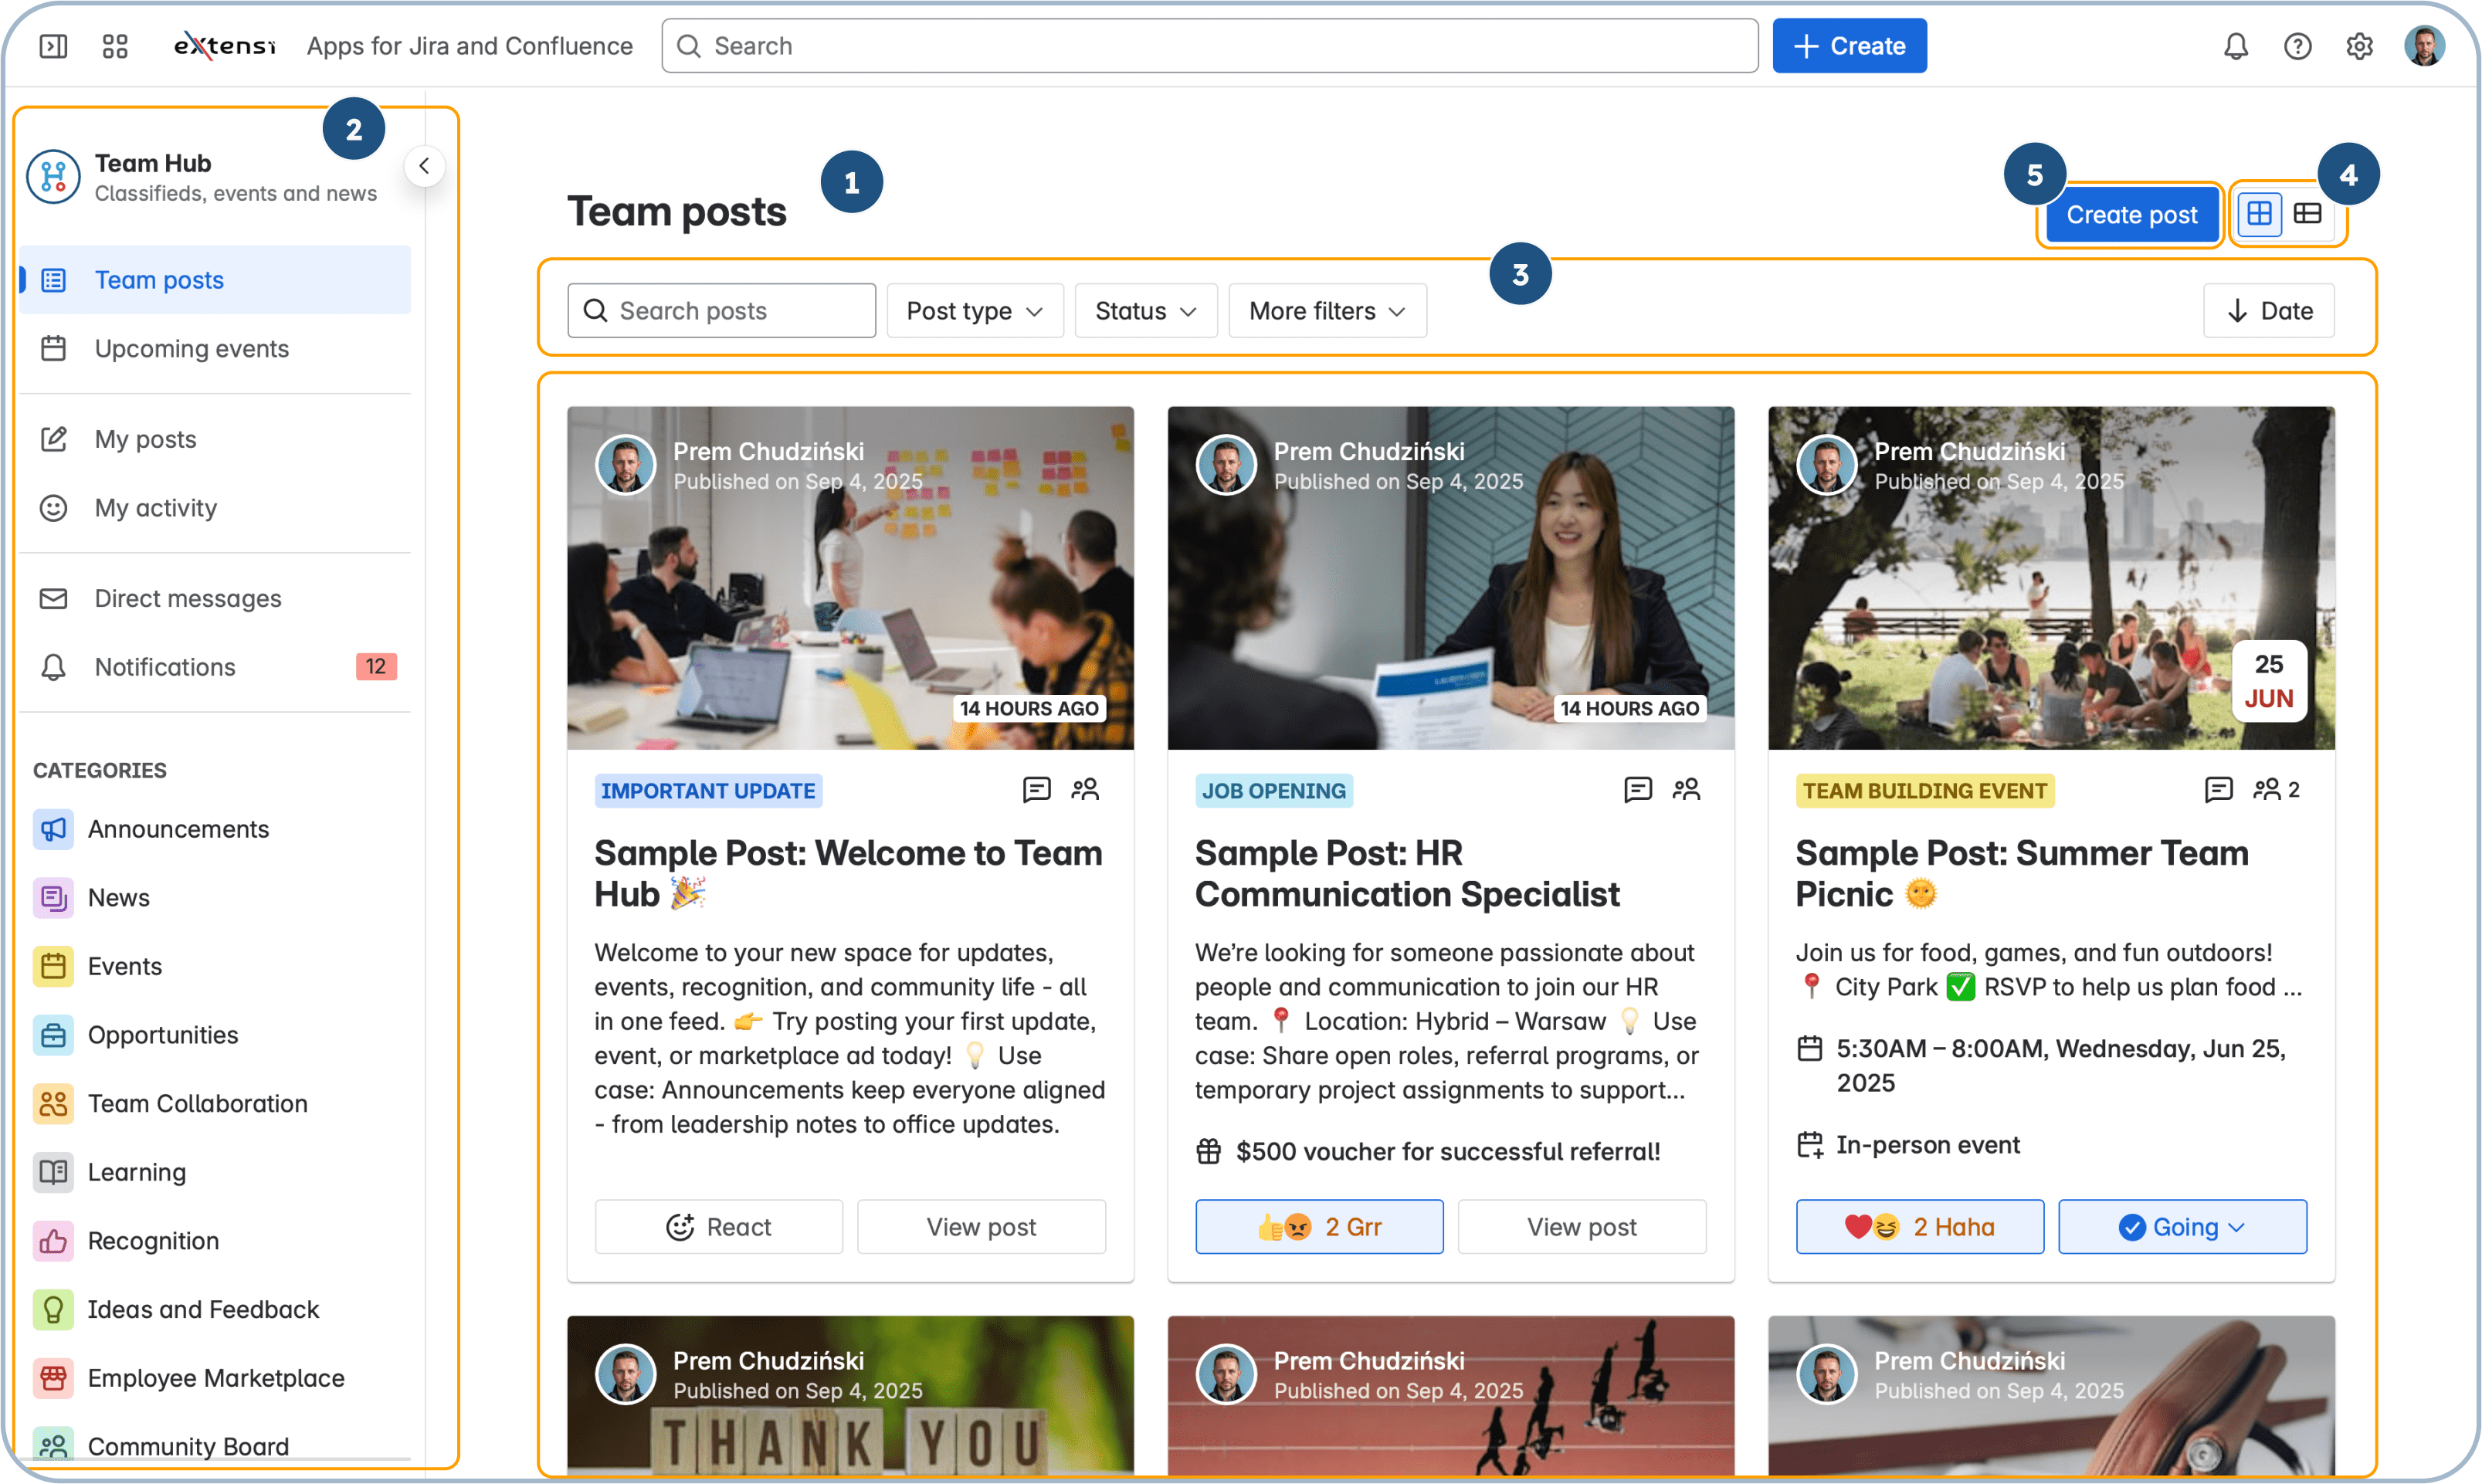Image resolution: width=2482 pixels, height=1484 pixels.
Task: Switch to grid card view
Action: pos(2259,214)
